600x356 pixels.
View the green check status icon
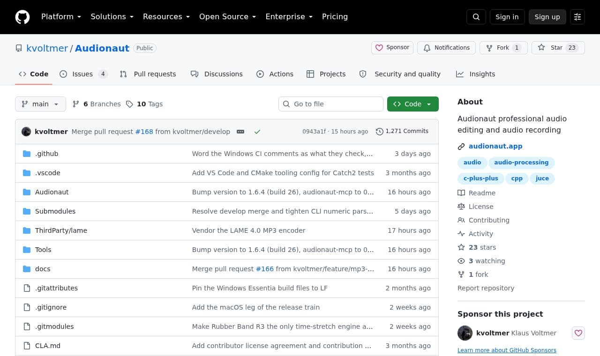[257, 132]
